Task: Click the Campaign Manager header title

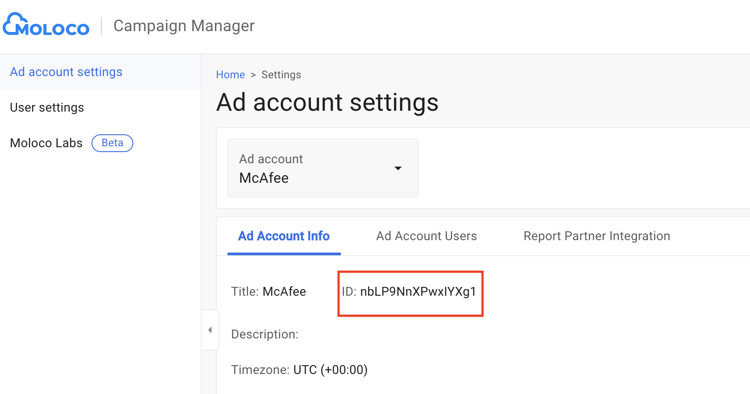Action: coord(184,26)
